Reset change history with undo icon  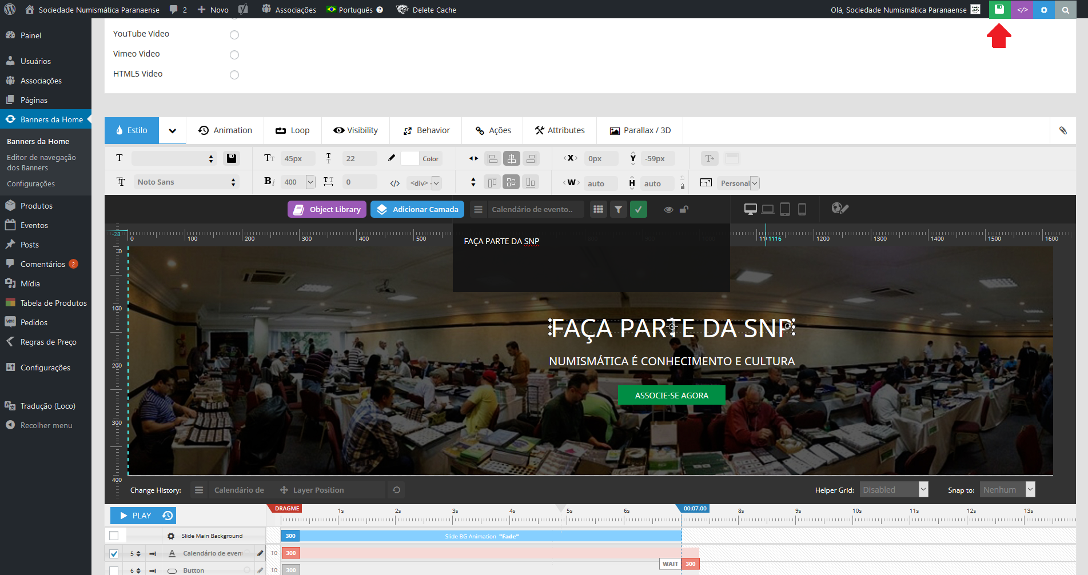click(x=397, y=490)
